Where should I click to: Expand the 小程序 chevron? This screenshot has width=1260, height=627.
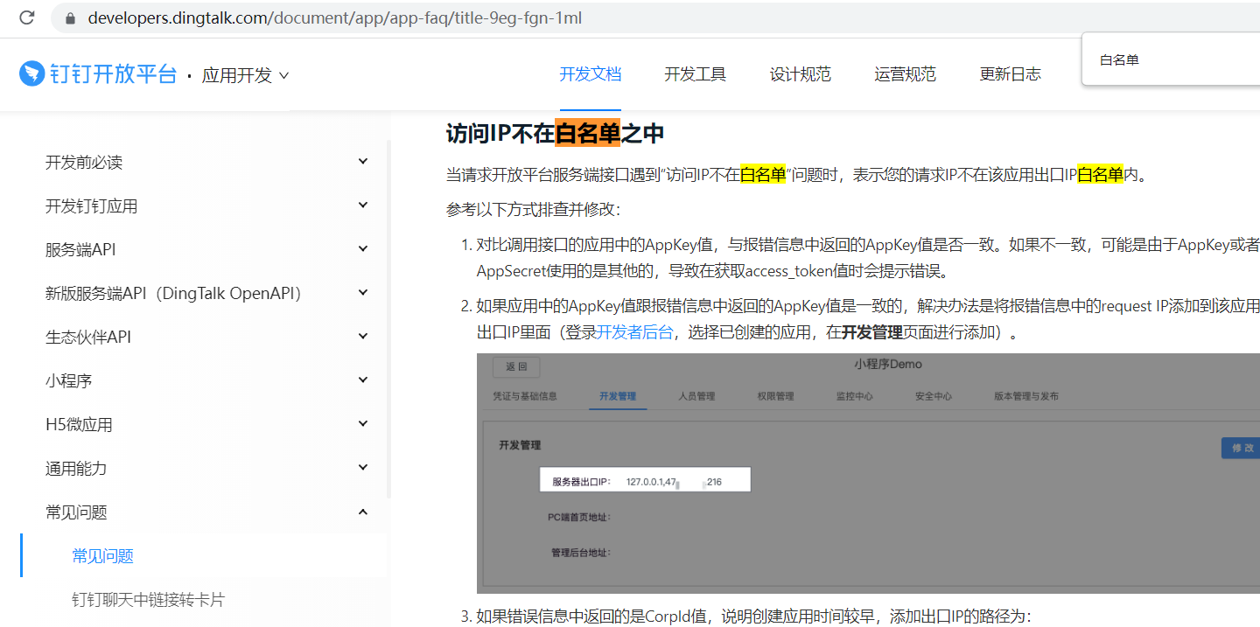click(363, 380)
